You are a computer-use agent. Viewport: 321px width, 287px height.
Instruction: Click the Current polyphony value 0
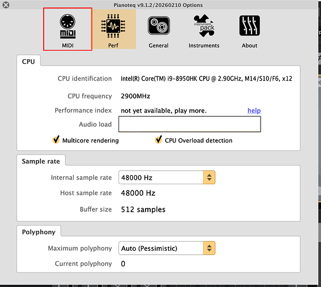tap(123, 263)
